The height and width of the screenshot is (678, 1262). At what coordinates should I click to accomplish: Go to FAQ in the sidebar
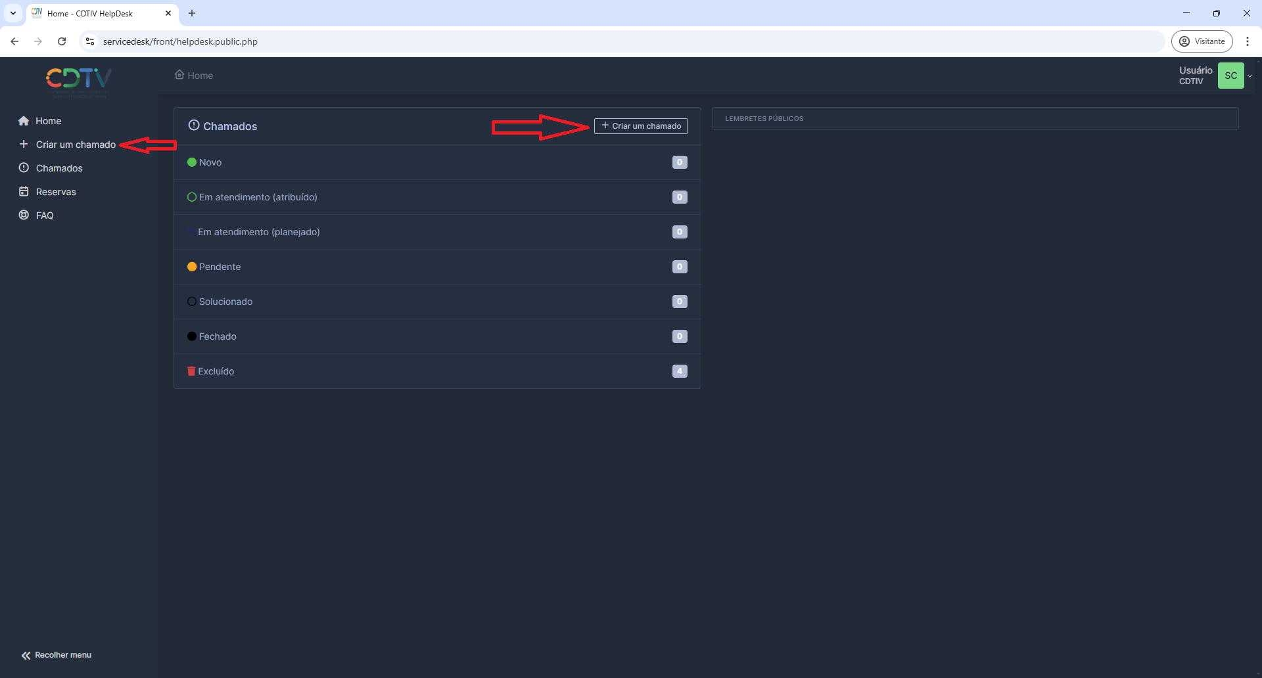coord(45,215)
